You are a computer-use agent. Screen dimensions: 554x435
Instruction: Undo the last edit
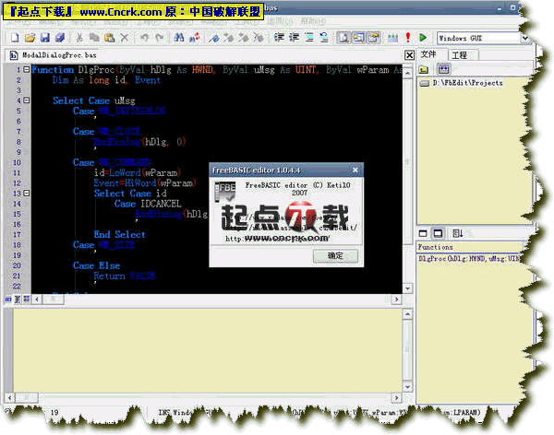(144, 38)
